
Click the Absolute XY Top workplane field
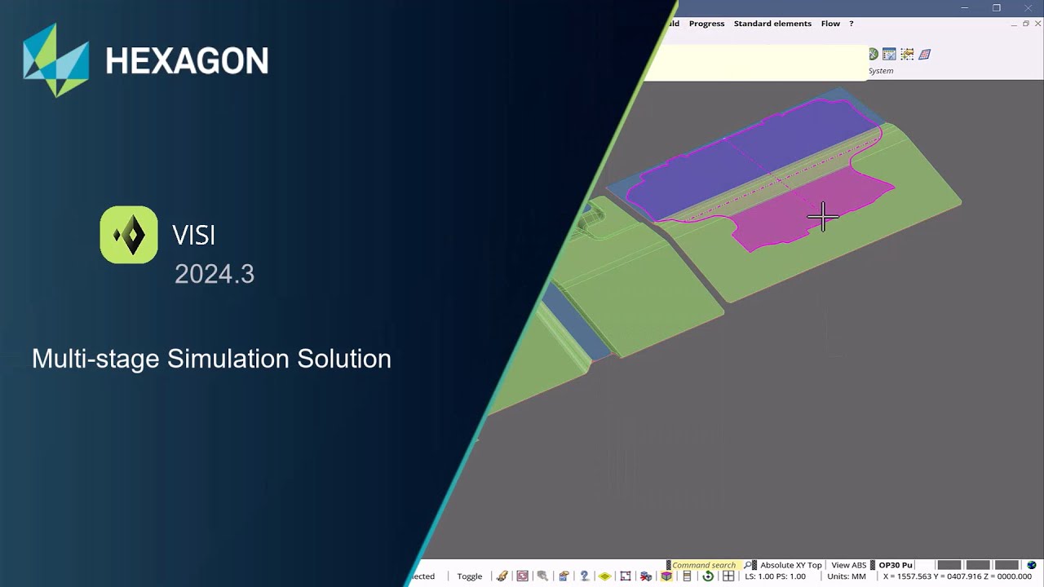click(790, 565)
